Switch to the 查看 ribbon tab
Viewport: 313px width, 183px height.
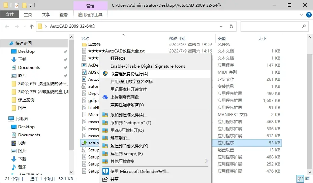tap(63, 14)
